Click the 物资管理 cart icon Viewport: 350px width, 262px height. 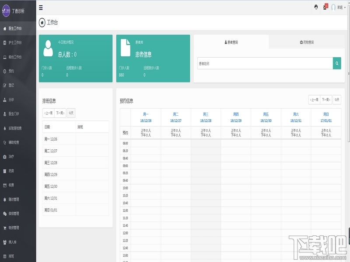click(x=5, y=228)
